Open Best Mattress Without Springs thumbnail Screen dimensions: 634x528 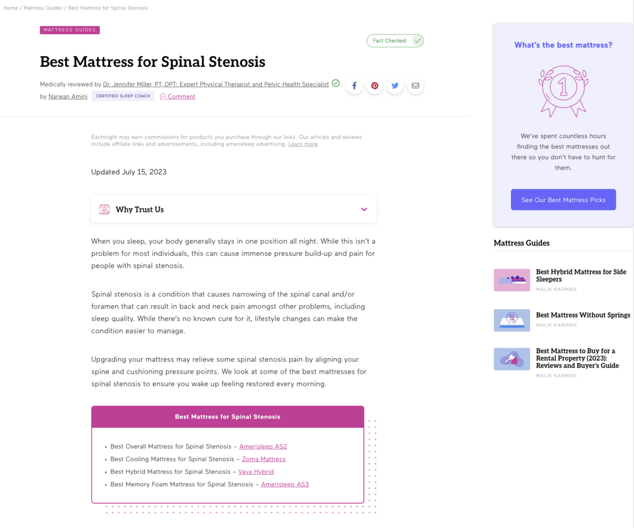(512, 320)
